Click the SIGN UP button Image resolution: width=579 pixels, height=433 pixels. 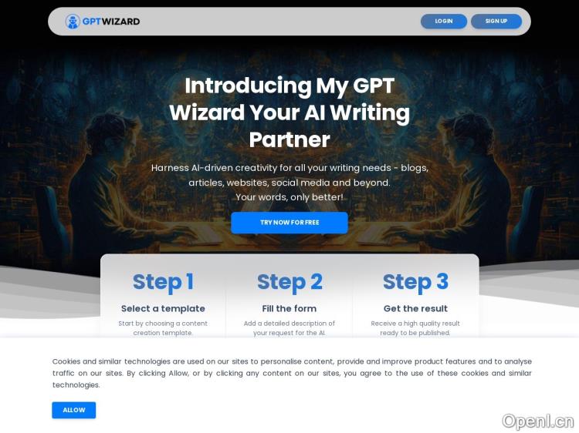(496, 21)
